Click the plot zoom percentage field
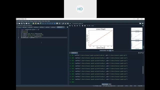 point(93,26)
